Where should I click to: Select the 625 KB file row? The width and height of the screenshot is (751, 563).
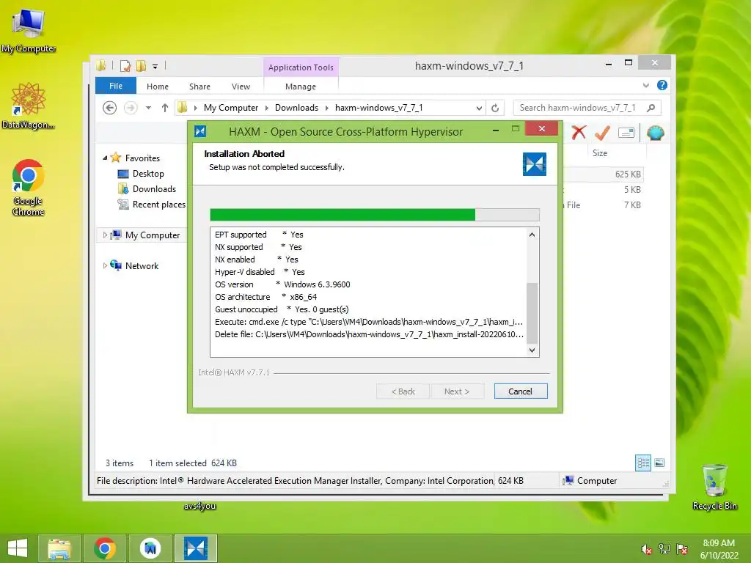[603, 174]
